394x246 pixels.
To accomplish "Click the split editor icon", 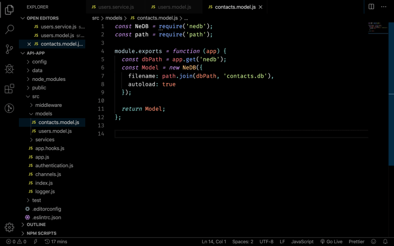I will (x=371, y=6).
